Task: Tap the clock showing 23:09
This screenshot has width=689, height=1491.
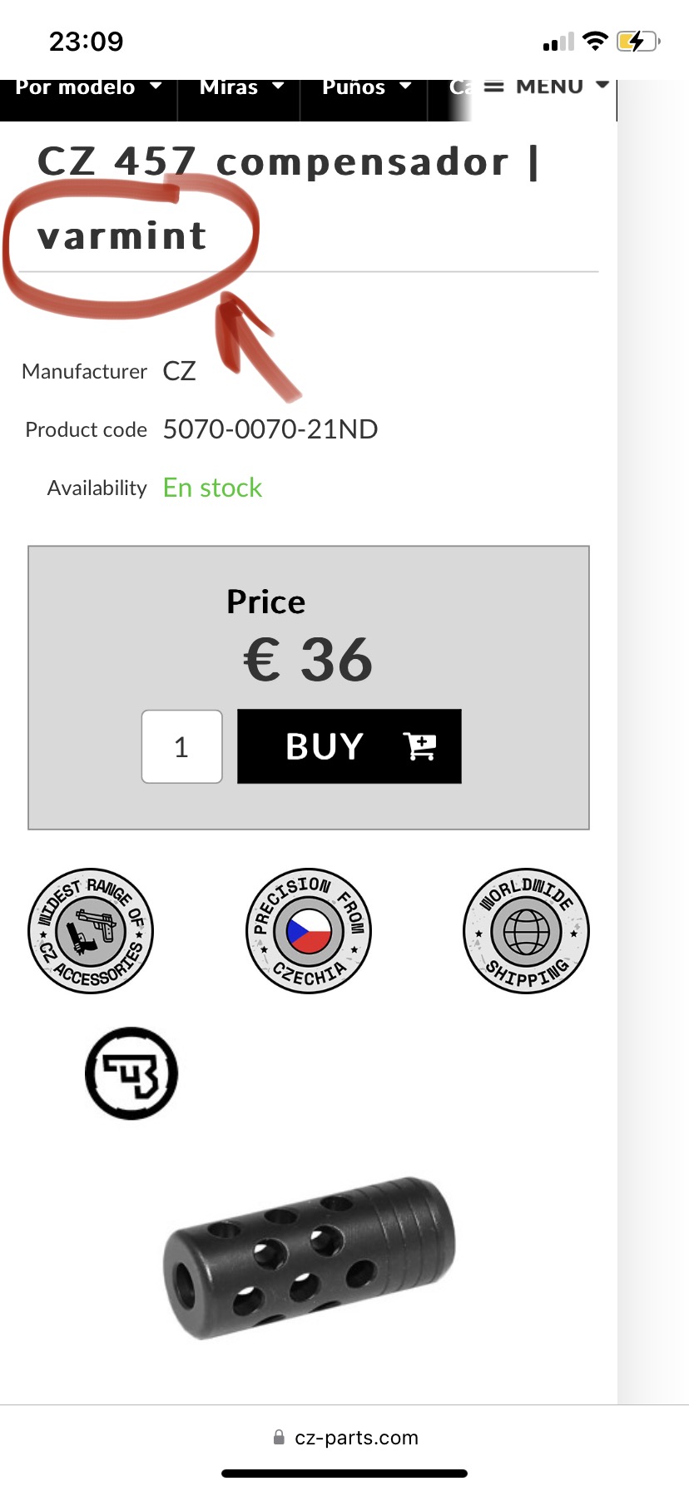Action: coord(87,42)
